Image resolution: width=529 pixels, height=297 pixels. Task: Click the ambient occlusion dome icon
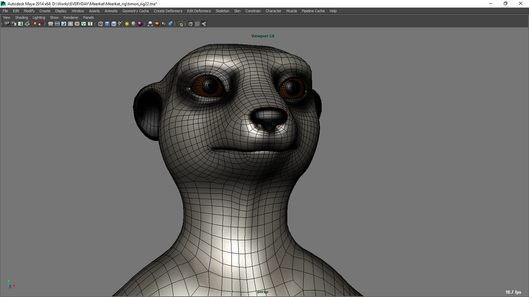click(x=151, y=24)
